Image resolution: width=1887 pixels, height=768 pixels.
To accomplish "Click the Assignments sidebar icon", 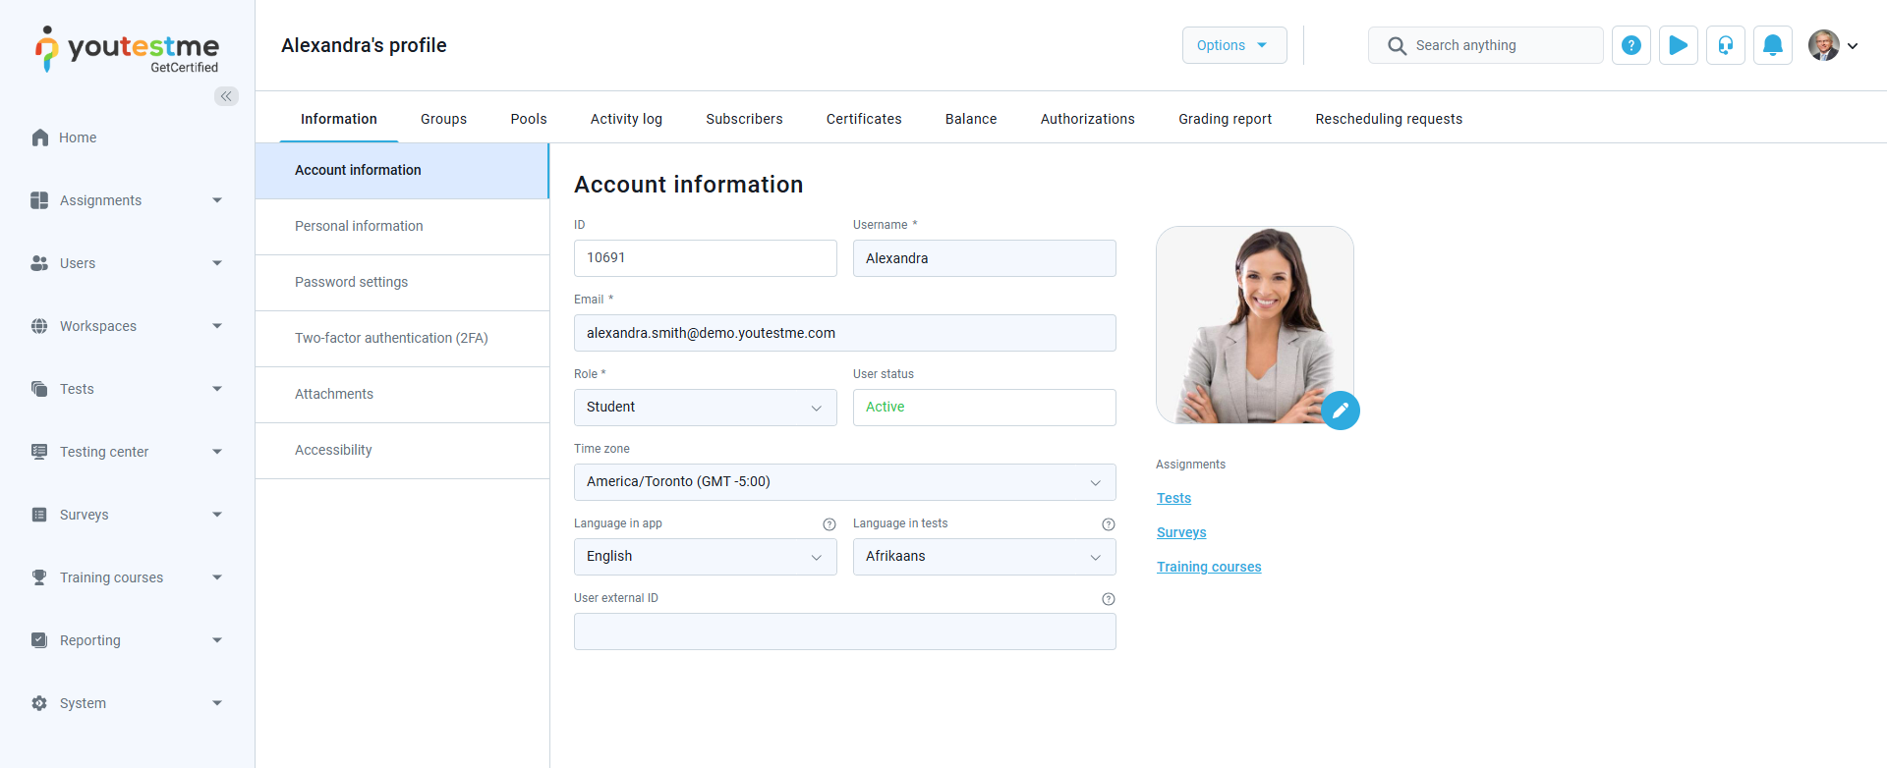I will [x=39, y=200].
